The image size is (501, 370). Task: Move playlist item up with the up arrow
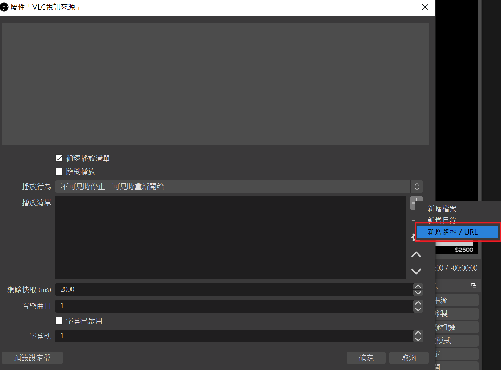416,254
